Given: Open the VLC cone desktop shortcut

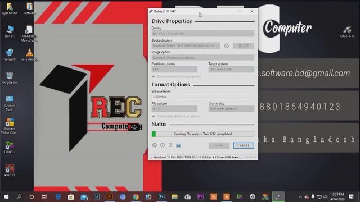Looking at the screenshot, I should [x=29, y=55].
